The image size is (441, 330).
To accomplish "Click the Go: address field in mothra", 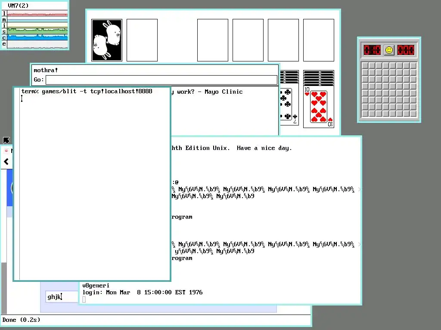I will pos(161,79).
